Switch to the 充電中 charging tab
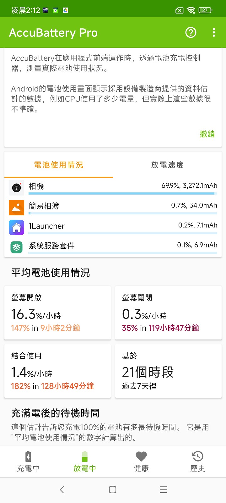Image resolution: width=226 pixels, height=503 pixels. point(28,462)
